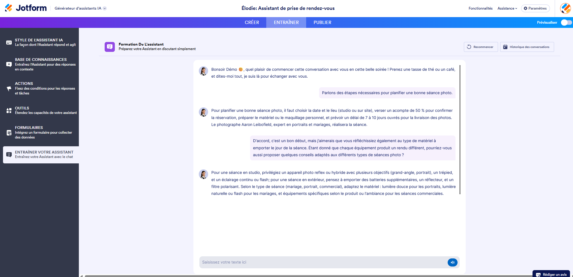Click the Rédiger un avis chat icon
This screenshot has height=277, width=573.
pos(538,275)
